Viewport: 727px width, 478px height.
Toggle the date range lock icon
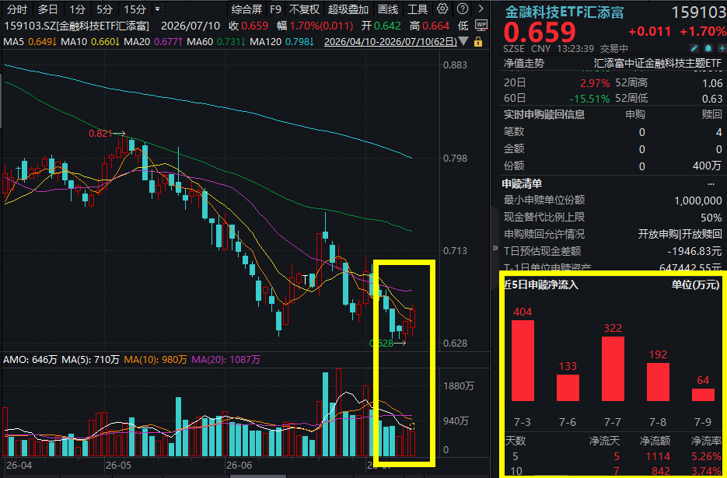(478, 42)
